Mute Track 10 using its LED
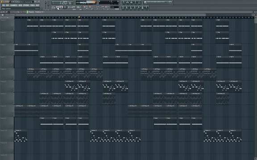Image resolution: width=257 pixels, height=160 pixels. tap(13, 140)
